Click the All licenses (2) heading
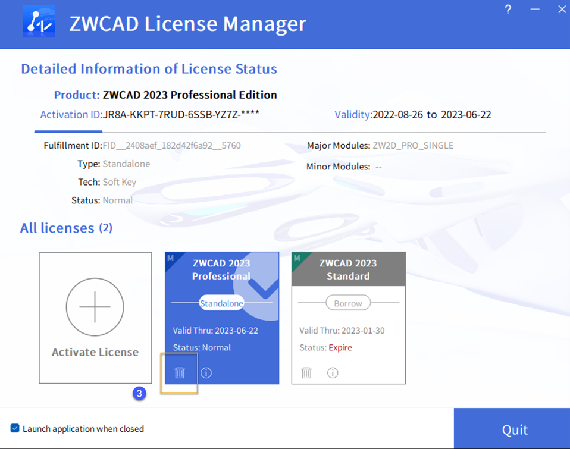The width and height of the screenshot is (570, 449). pos(66,228)
